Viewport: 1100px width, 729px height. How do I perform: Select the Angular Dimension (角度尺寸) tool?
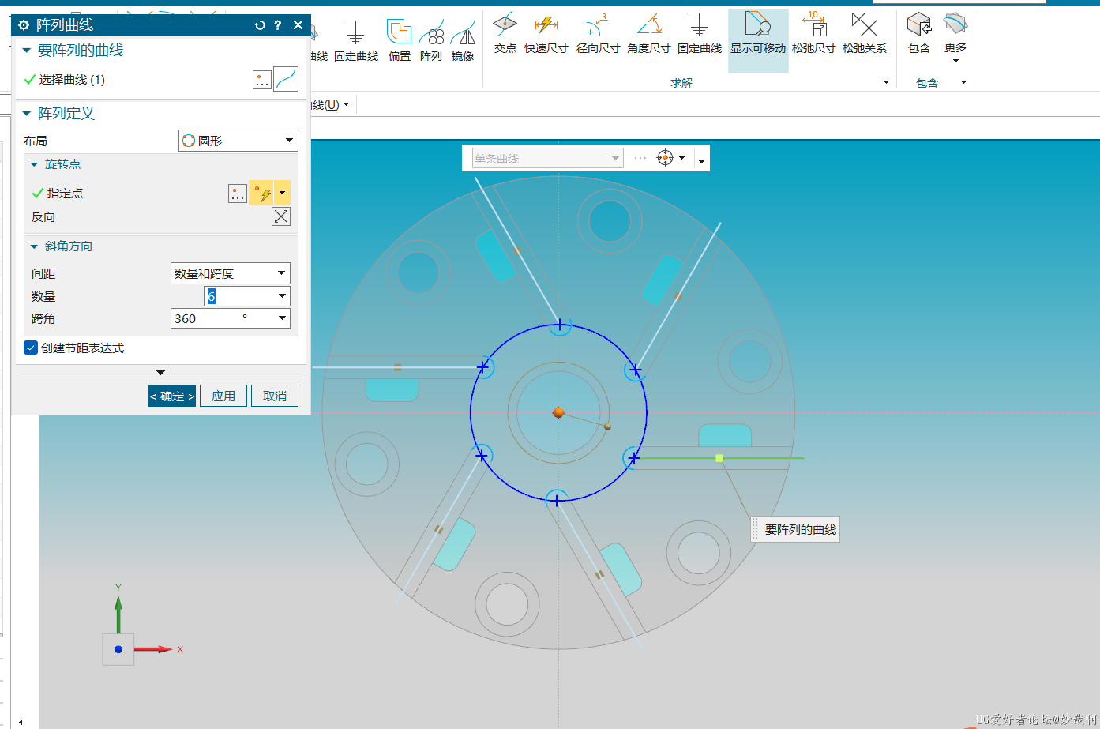[x=648, y=33]
